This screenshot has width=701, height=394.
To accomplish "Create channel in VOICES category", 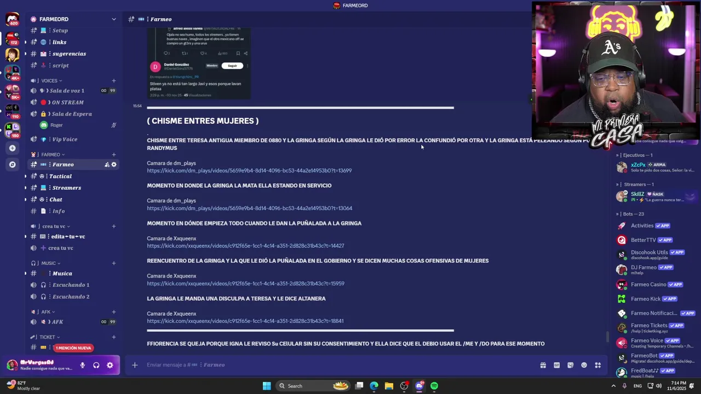I will click(x=114, y=80).
